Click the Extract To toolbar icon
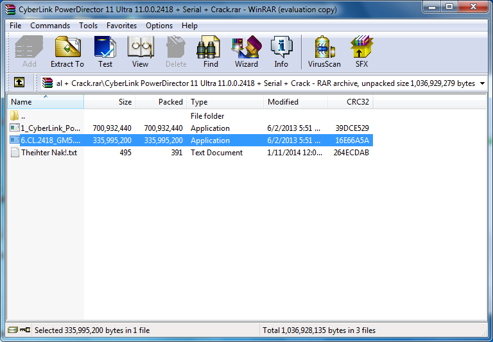Viewport: 493px width, 342px height. (x=67, y=51)
